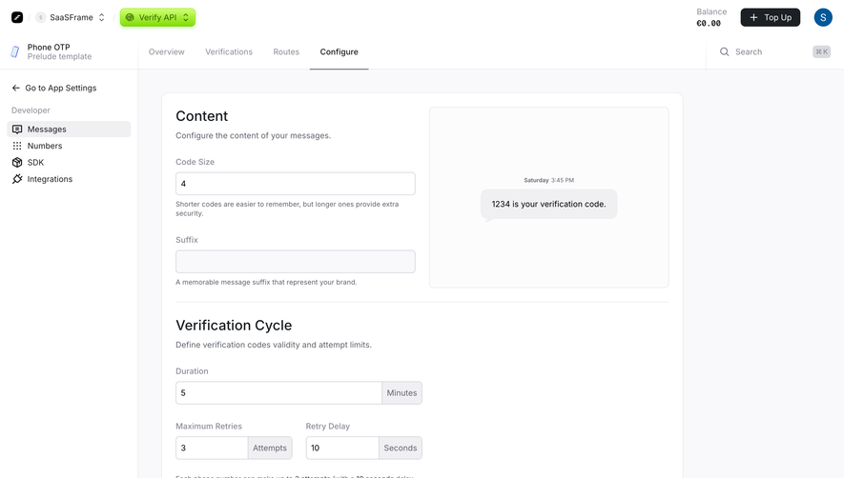844x478 pixels.
Task: Click the Maximum Retries input field
Action: [x=212, y=448]
